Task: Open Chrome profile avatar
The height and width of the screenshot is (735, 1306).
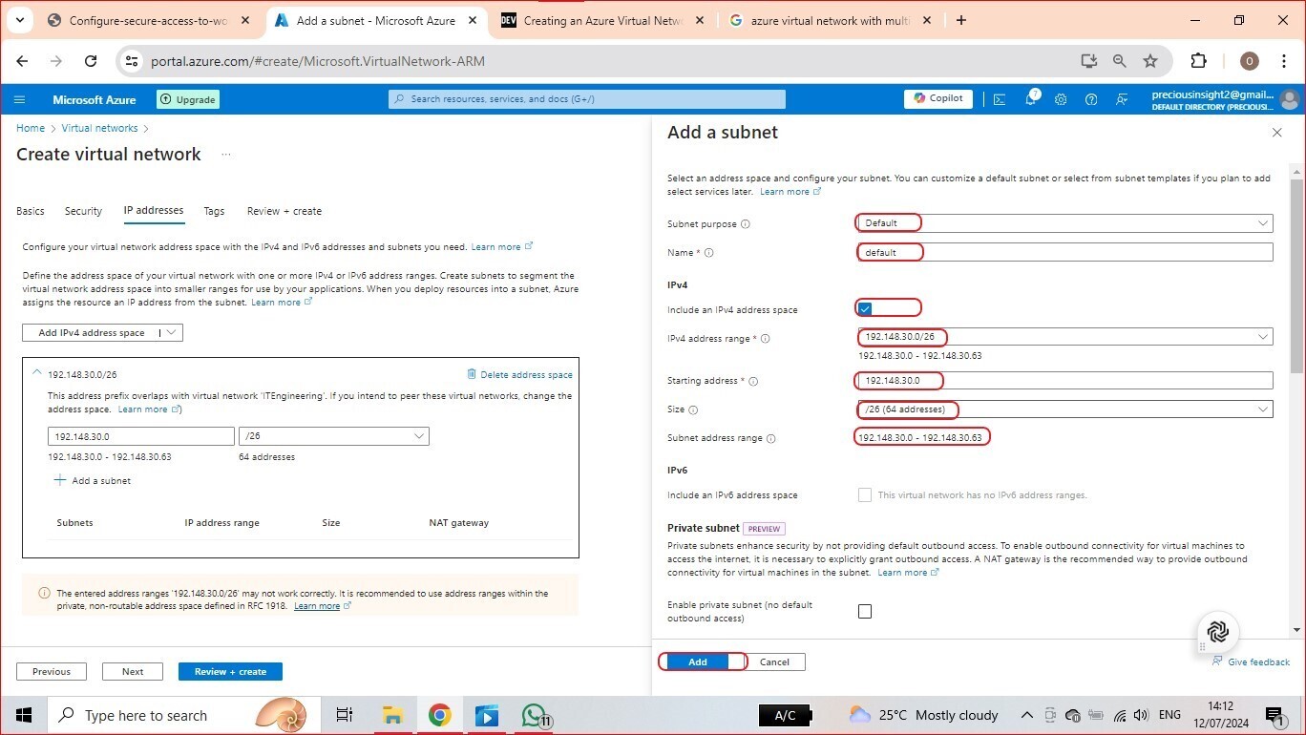Action: click(1249, 61)
